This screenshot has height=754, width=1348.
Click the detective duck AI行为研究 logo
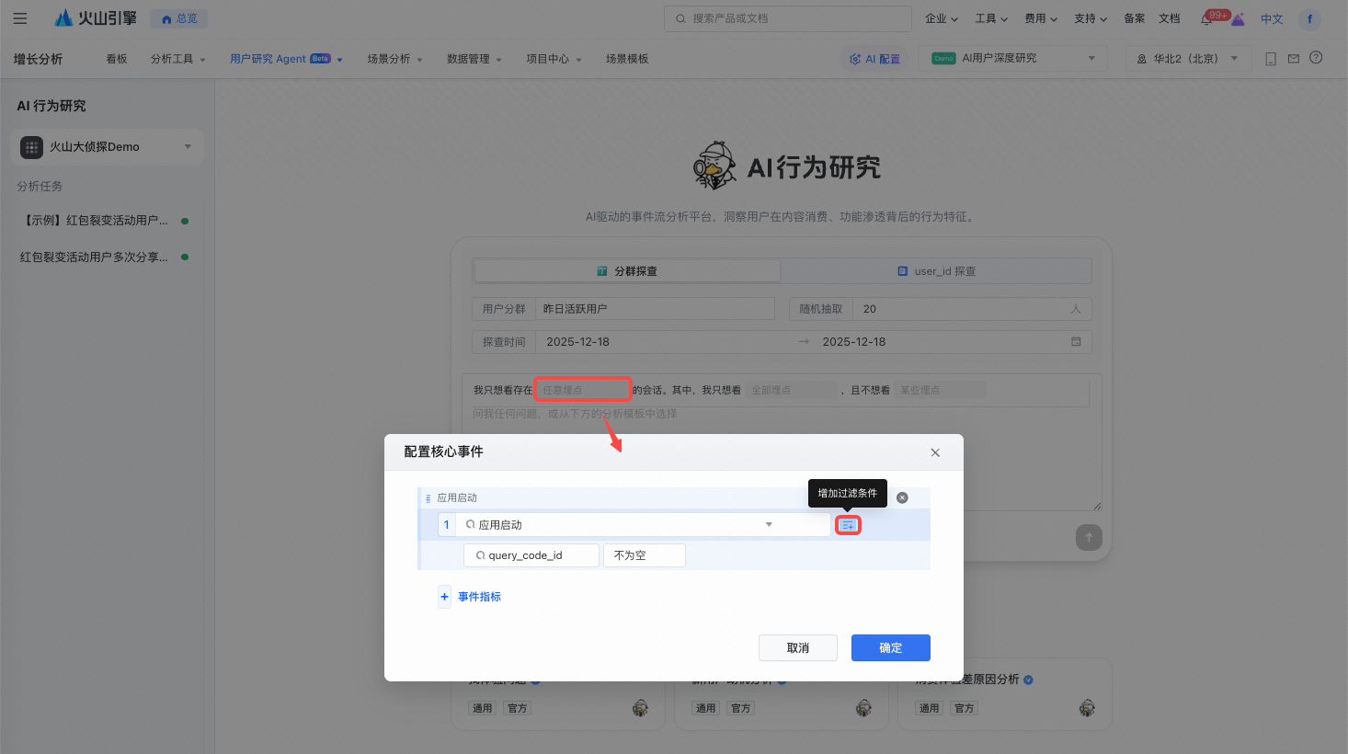click(715, 166)
